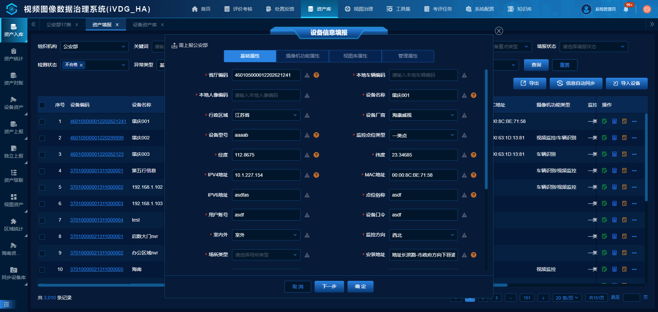This screenshot has height=312, width=658.
Task: Switch to 管理属性 tab
Action: tap(408, 56)
